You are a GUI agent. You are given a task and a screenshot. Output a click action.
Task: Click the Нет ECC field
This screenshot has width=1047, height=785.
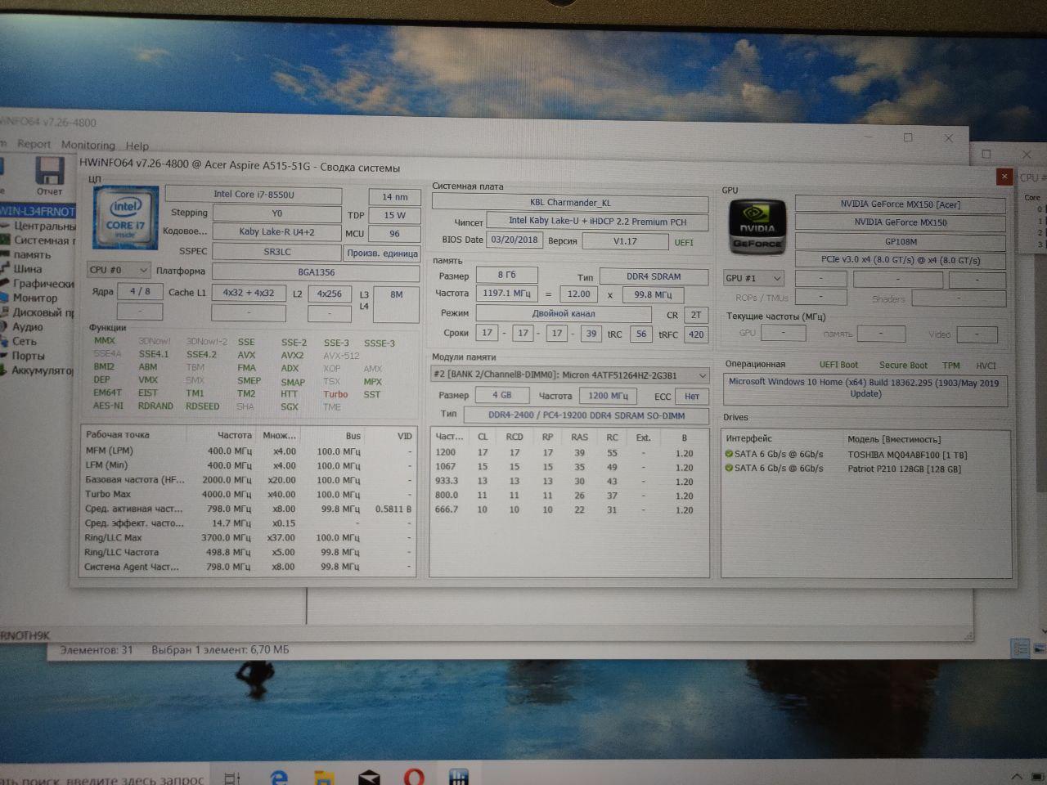point(692,397)
